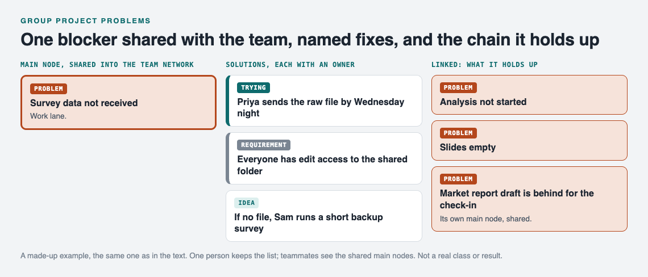The height and width of the screenshot is (277, 648).
Task: Select the 'Market report draft is behind' card
Action: [x=529, y=199]
